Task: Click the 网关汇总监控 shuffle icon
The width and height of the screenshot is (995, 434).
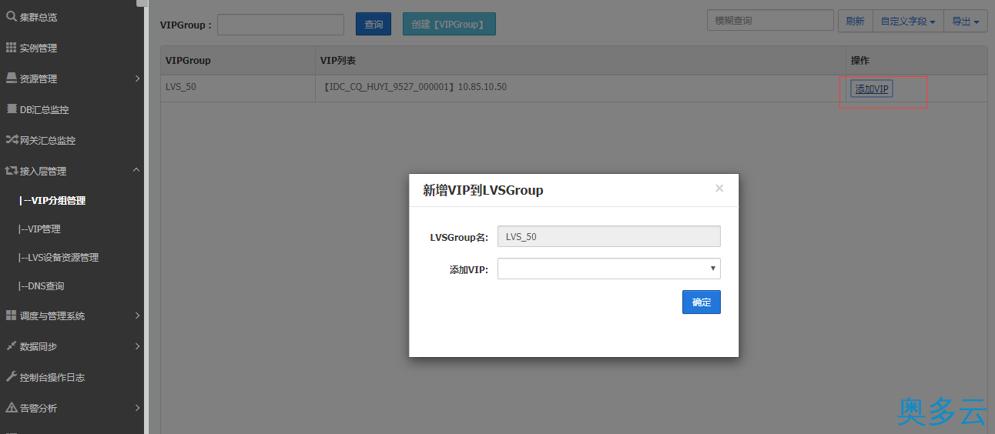Action: pyautogui.click(x=12, y=140)
